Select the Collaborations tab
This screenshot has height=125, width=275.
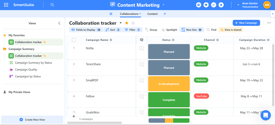[x=129, y=14]
